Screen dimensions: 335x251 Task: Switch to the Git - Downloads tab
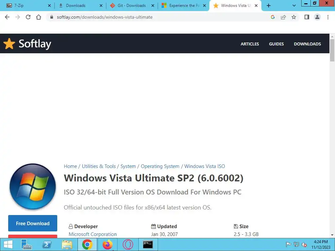(x=132, y=6)
